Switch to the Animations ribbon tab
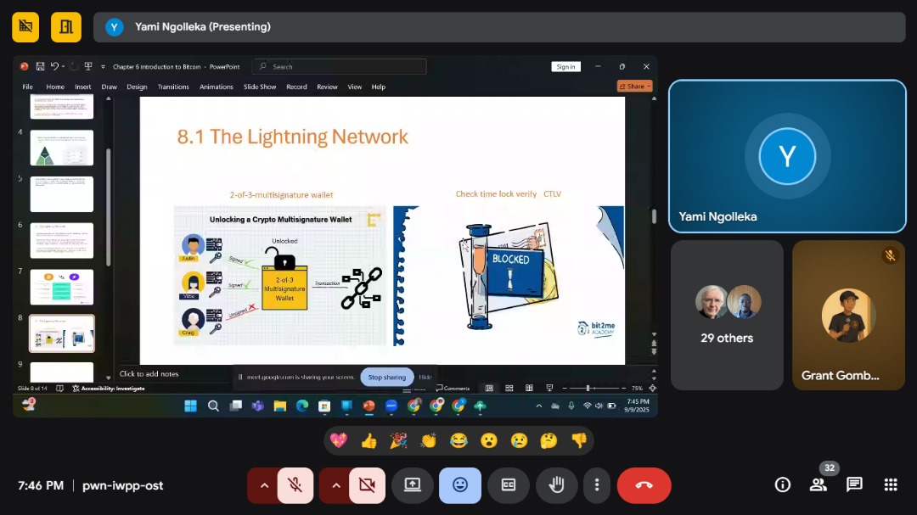Viewport: 917px width, 515px height. [x=217, y=87]
